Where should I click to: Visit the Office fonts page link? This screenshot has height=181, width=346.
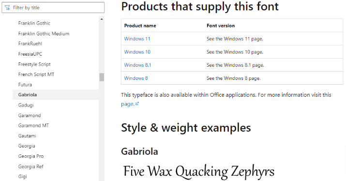click(128, 104)
